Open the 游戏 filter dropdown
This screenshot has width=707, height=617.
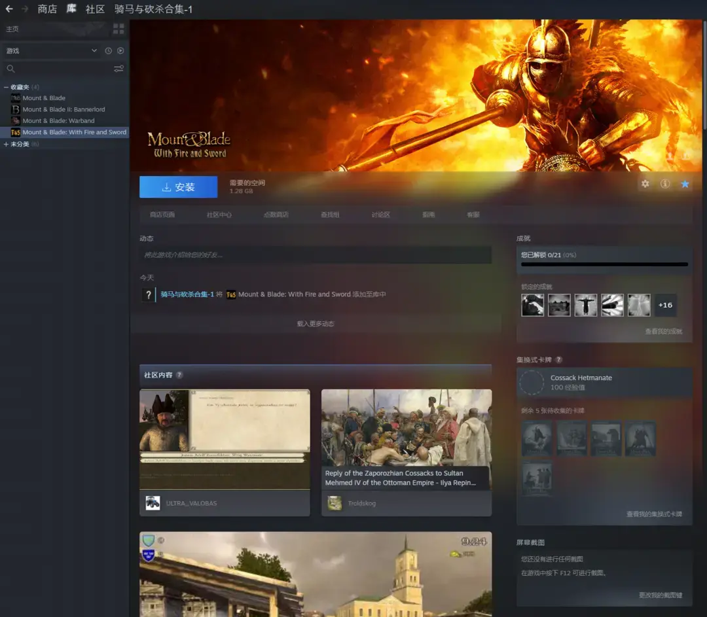tap(51, 51)
